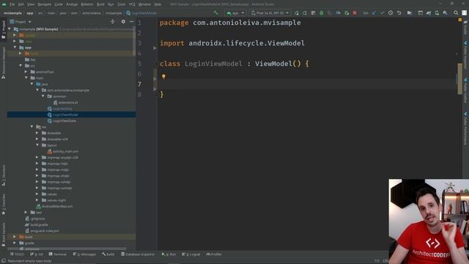
Task: Collapse the layout folder
Action: [x=37, y=145]
